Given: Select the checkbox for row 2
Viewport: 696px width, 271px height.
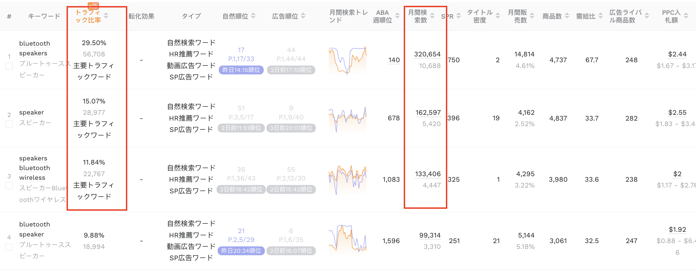Looking at the screenshot, I should (9, 124).
